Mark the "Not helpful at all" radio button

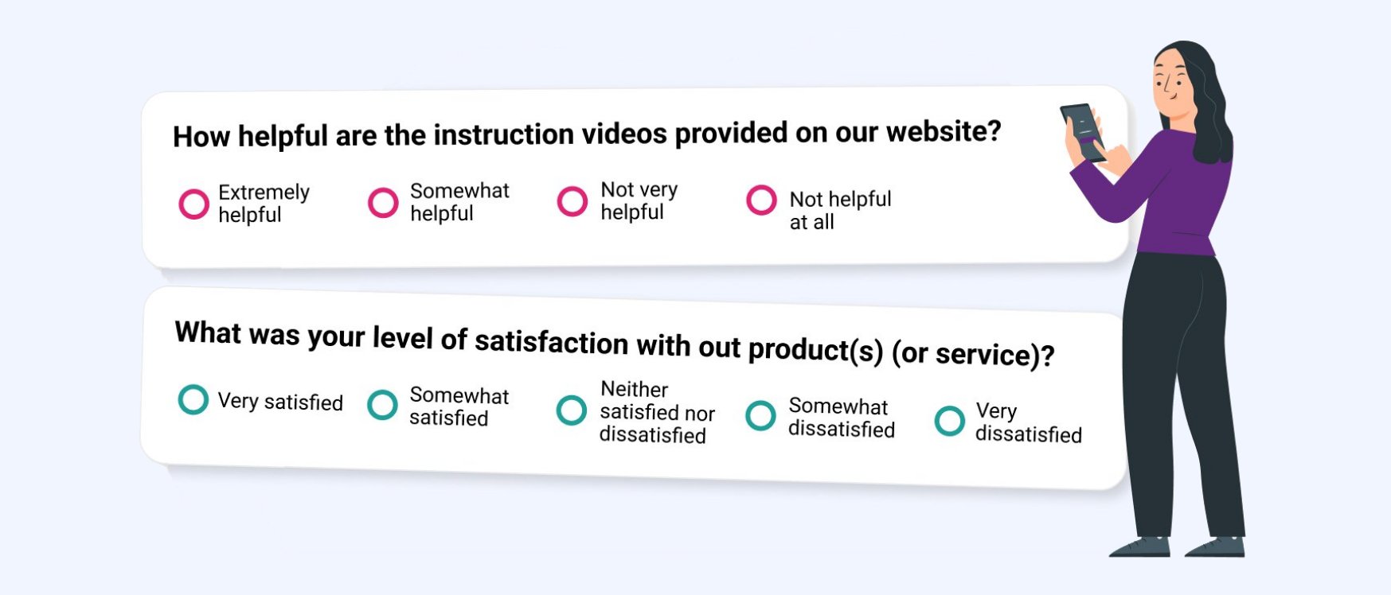761,200
